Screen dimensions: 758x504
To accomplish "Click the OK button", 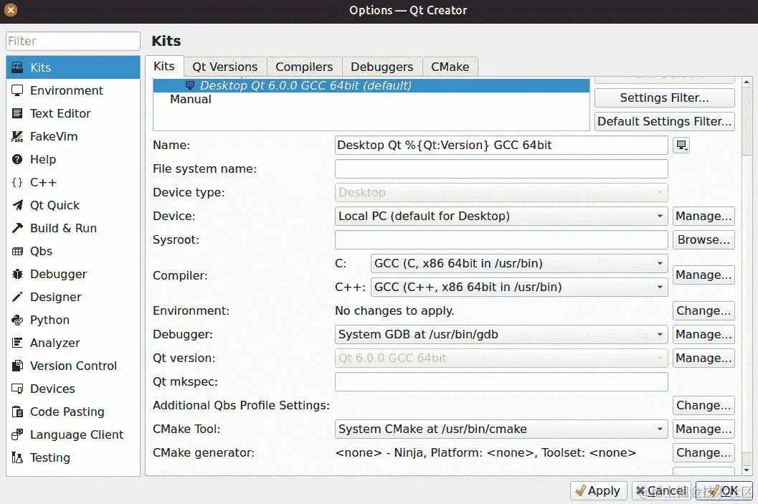I will [724, 491].
